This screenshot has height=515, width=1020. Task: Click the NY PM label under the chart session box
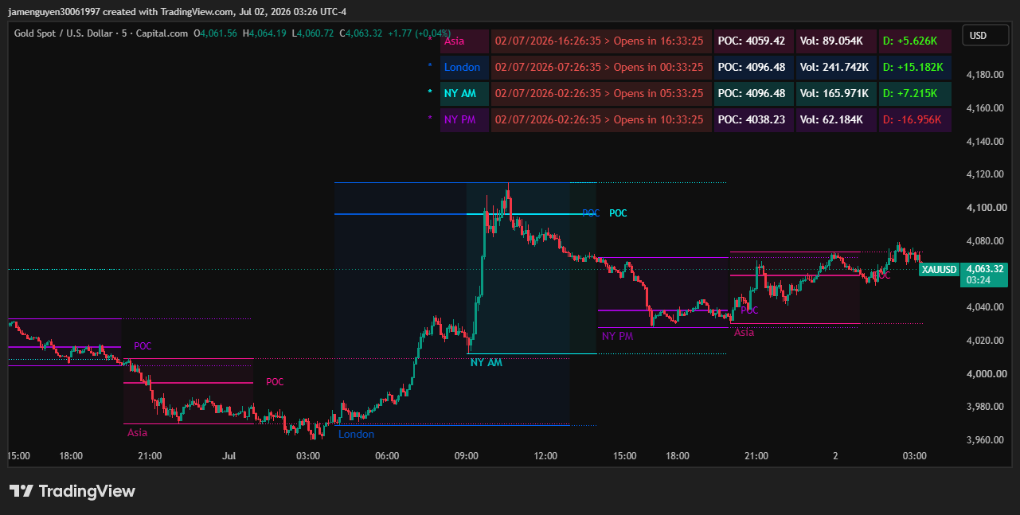tap(618, 336)
